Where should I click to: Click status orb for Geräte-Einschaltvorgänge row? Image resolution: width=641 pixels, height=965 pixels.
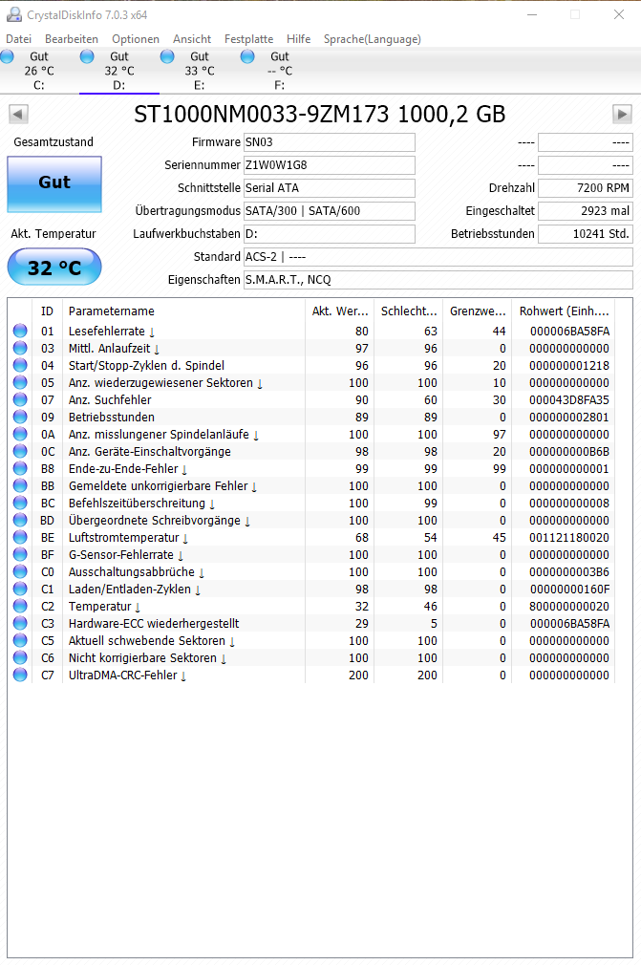(20, 451)
